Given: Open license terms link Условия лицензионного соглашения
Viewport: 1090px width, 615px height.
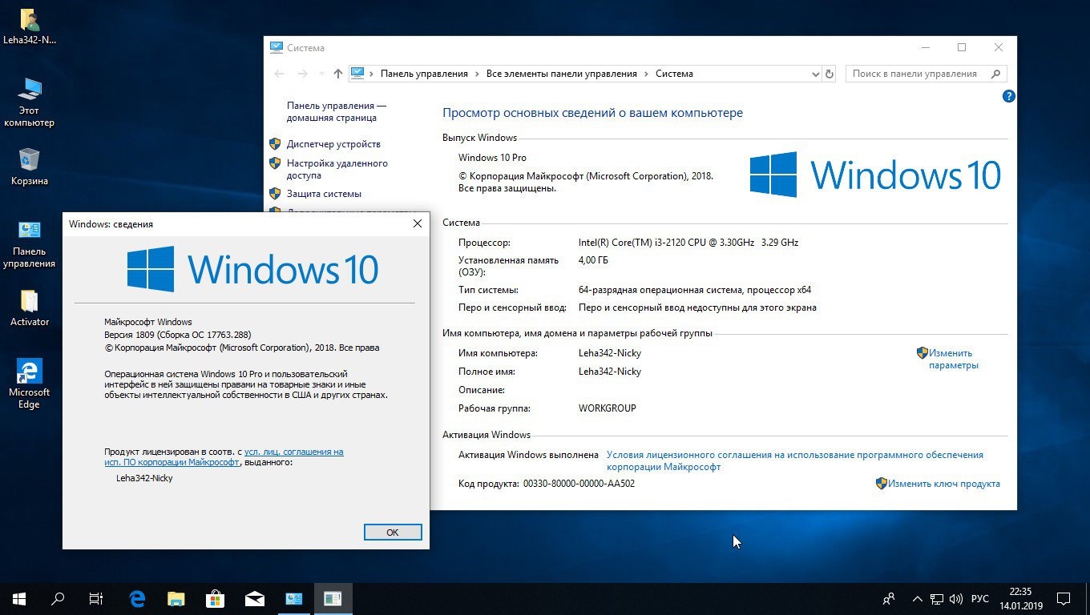Looking at the screenshot, I should point(794,460).
